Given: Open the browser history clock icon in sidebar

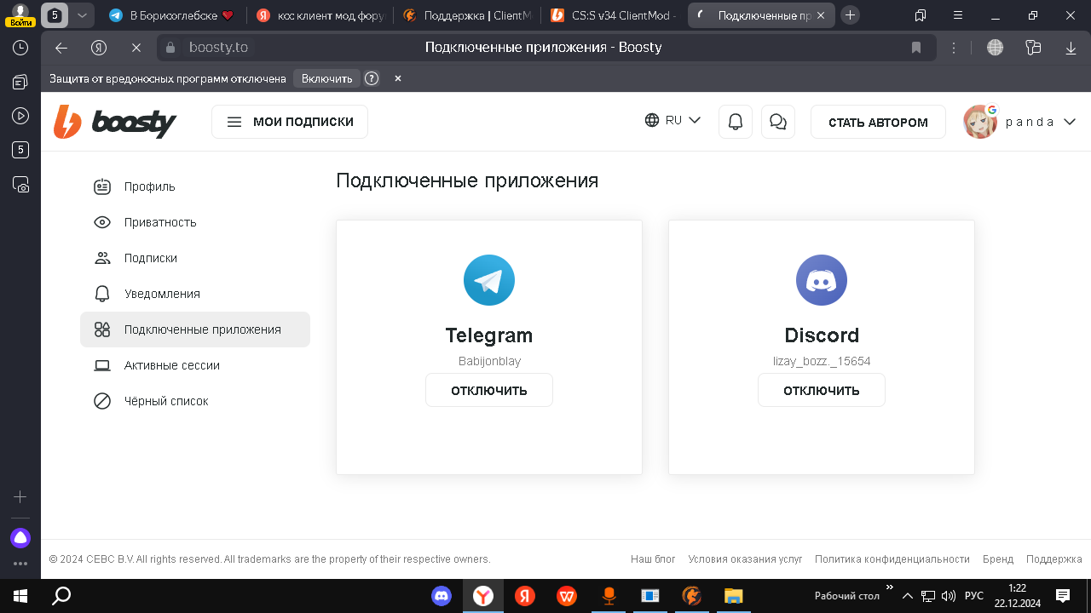Looking at the screenshot, I should (20, 49).
